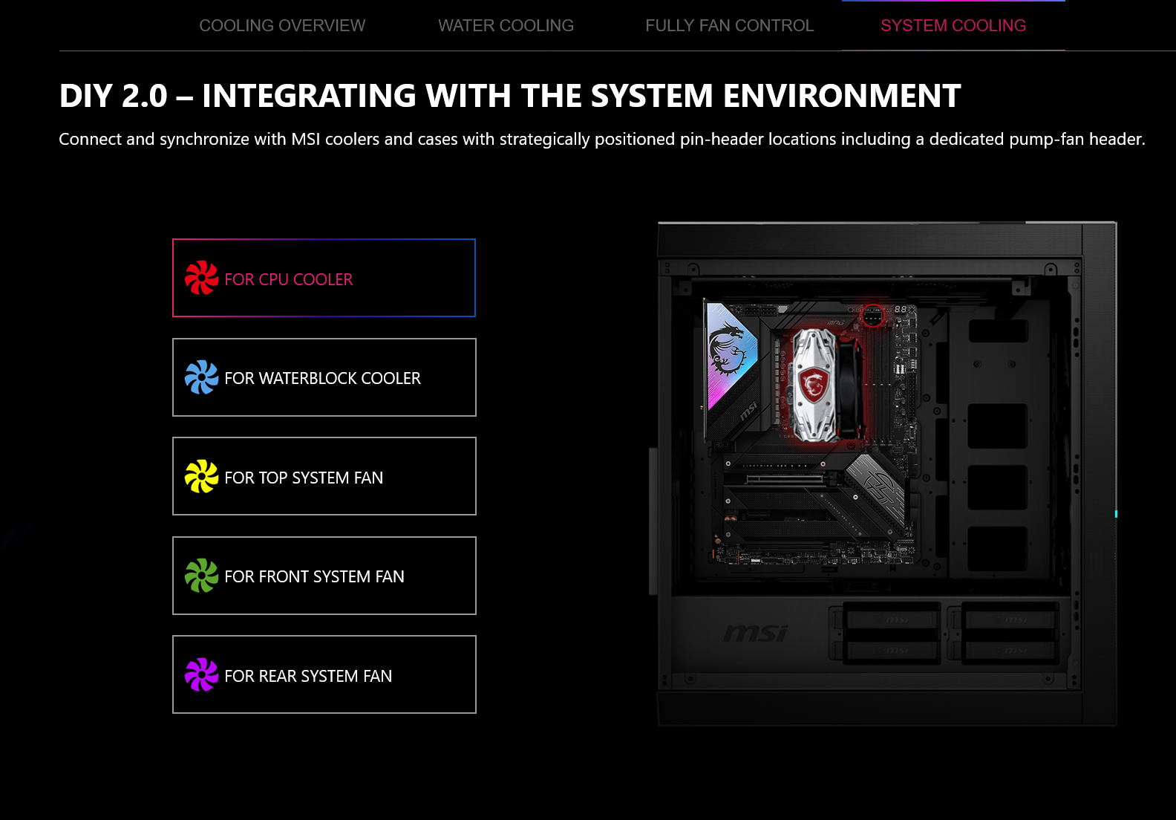Open the Cooling Overview tab

282,26
